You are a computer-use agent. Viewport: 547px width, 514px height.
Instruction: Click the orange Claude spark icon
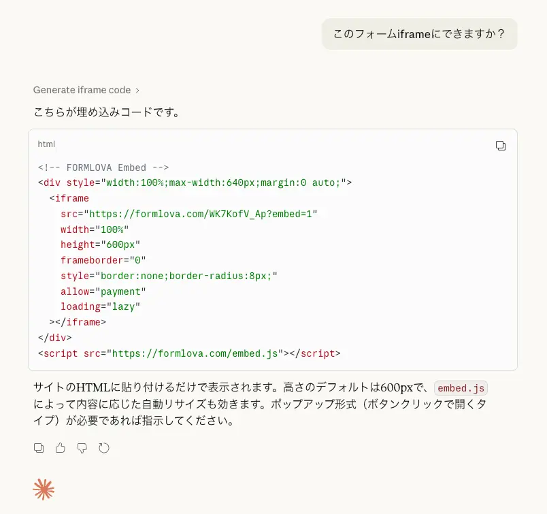click(x=44, y=489)
